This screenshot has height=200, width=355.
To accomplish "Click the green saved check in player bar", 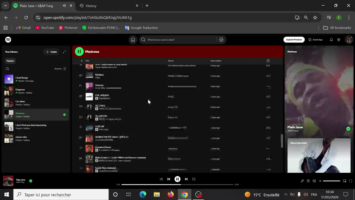I will coord(31,181).
